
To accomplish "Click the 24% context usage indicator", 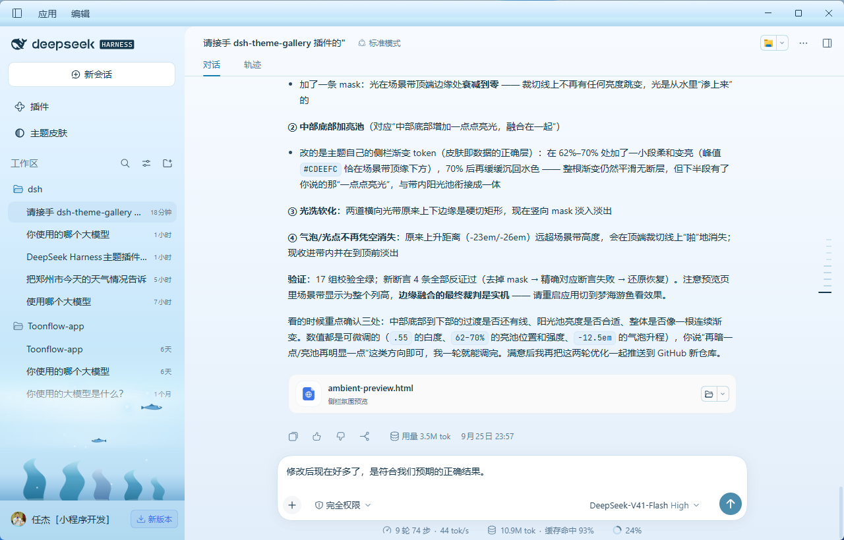I will pyautogui.click(x=627, y=530).
